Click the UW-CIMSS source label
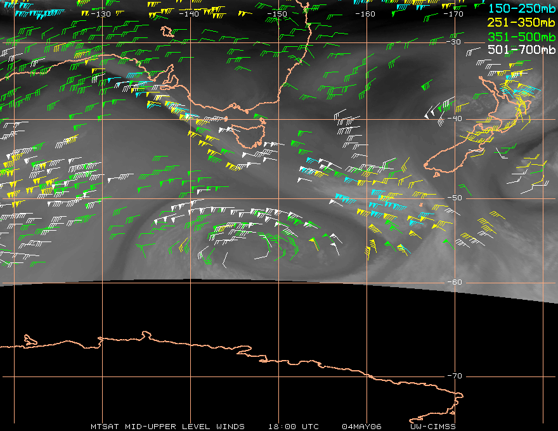This screenshot has height=431, width=558. [x=433, y=426]
